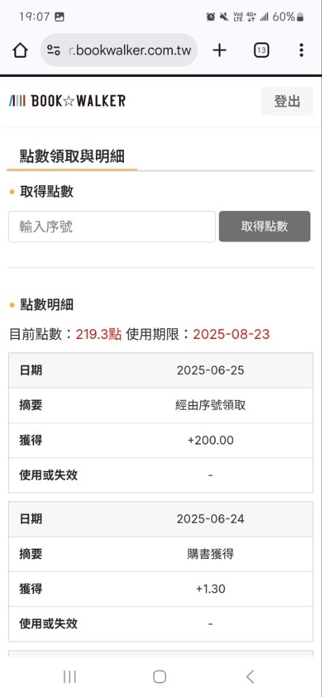The height and width of the screenshot is (697, 322).
Task: Open the browser three-dot menu
Action: [301, 50]
